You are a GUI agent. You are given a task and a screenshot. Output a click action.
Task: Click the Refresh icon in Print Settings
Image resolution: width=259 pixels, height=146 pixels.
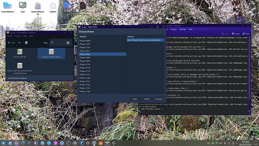26,43
